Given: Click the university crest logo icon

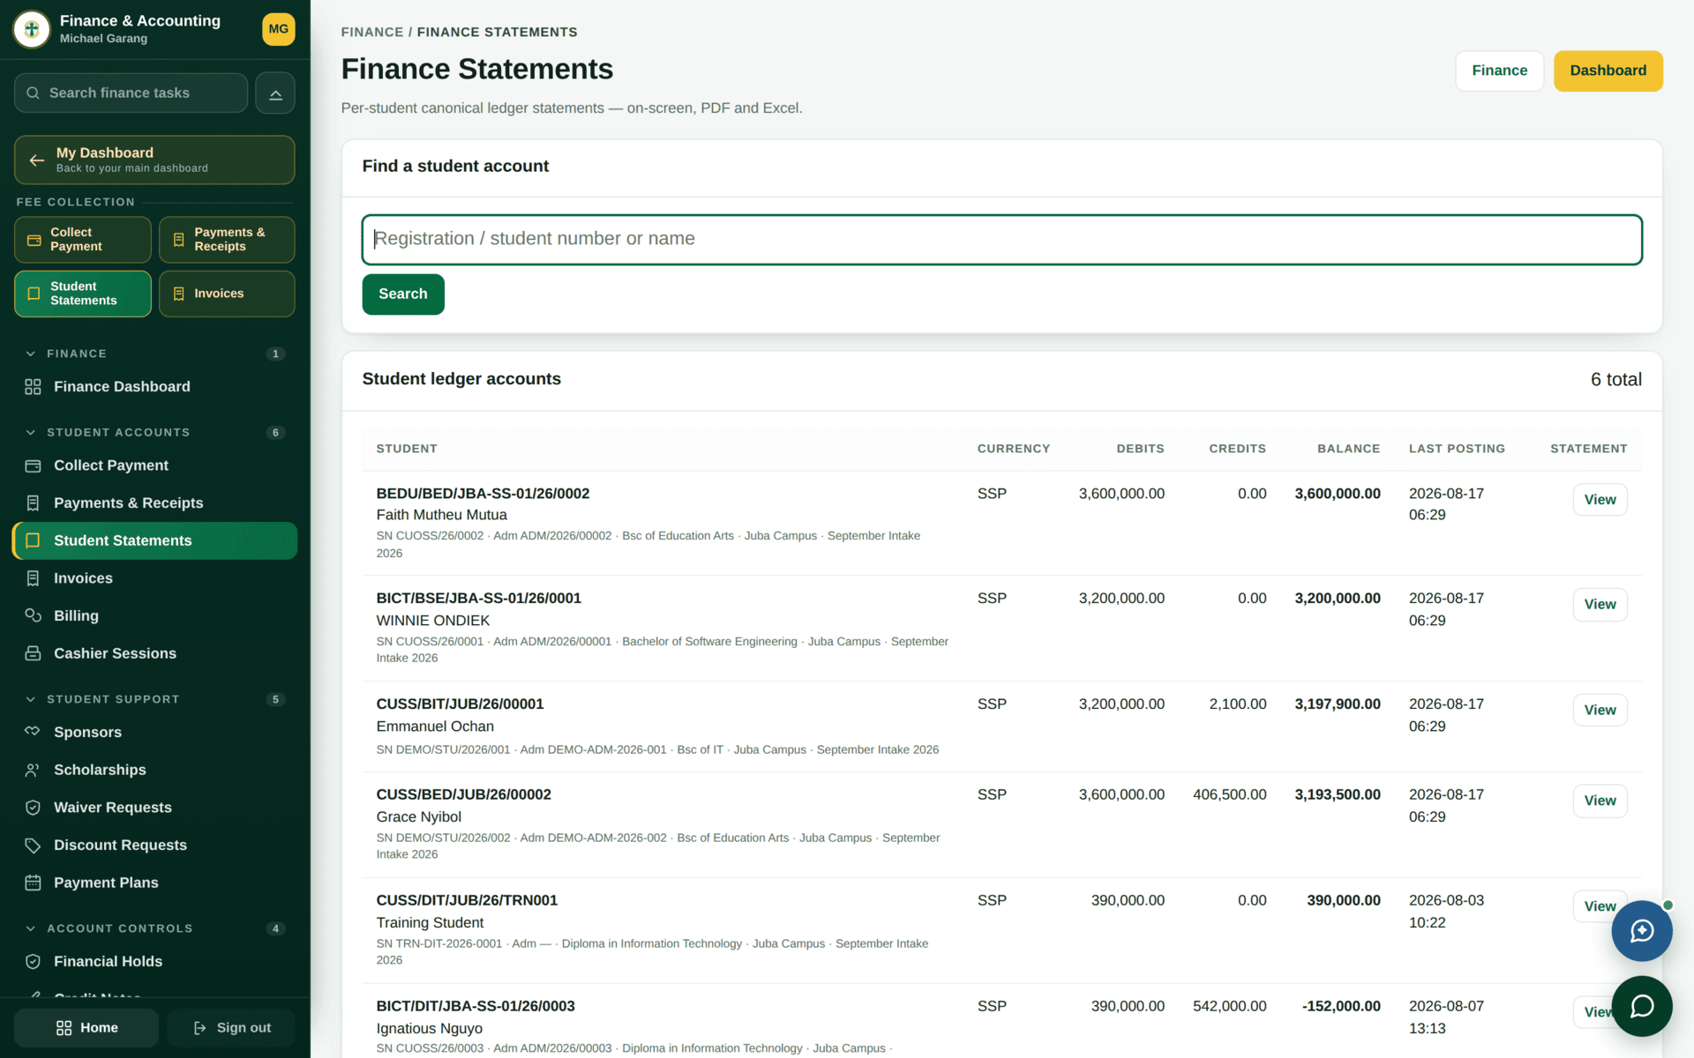Looking at the screenshot, I should point(32,29).
